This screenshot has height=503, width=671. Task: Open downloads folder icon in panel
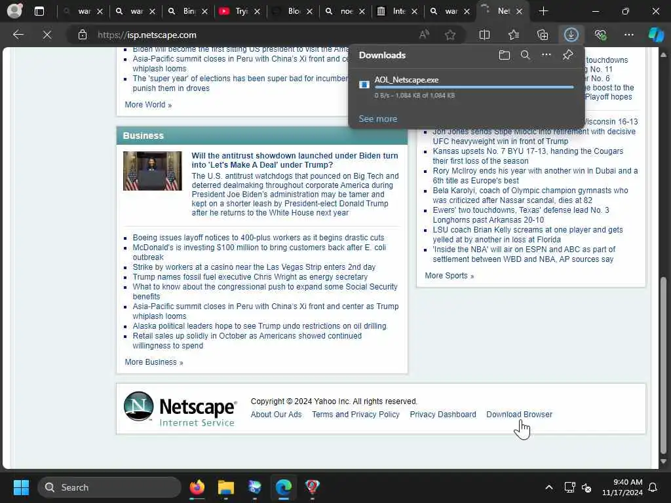[504, 55]
